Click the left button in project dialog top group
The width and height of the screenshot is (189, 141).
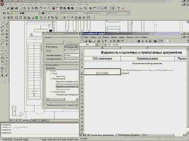(54, 42)
